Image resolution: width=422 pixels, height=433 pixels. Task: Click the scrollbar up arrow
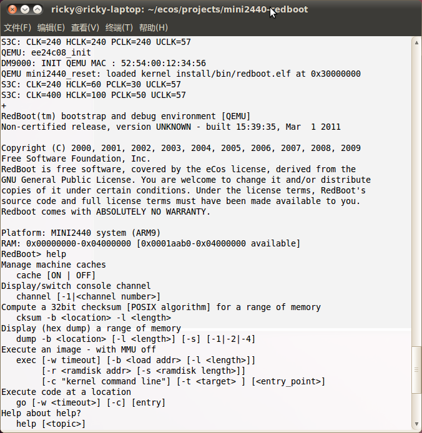416,42
